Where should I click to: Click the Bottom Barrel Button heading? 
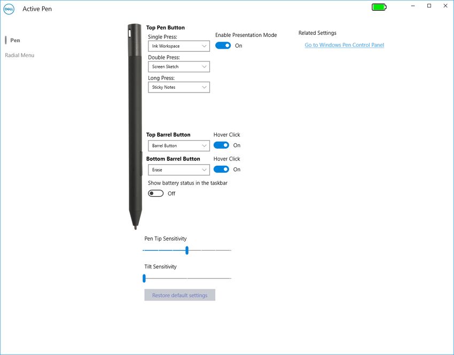(173, 159)
